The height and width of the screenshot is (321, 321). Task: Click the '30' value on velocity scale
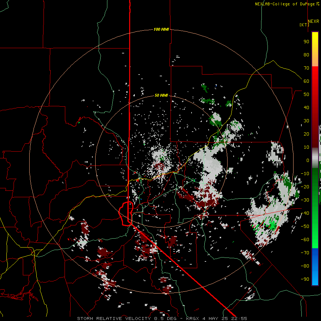(306, 121)
